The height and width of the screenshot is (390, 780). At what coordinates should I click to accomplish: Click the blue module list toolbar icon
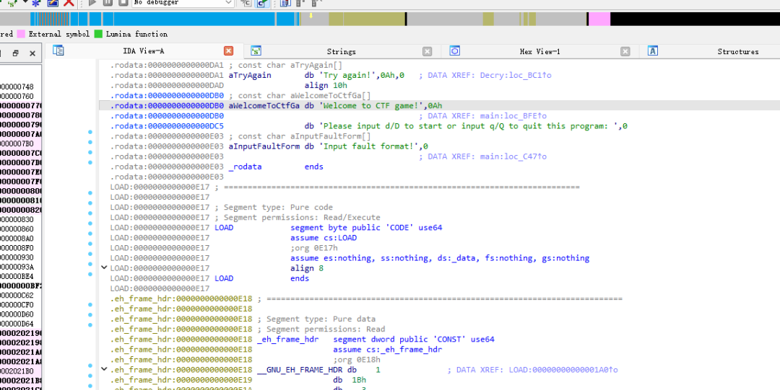tap(285, 2)
